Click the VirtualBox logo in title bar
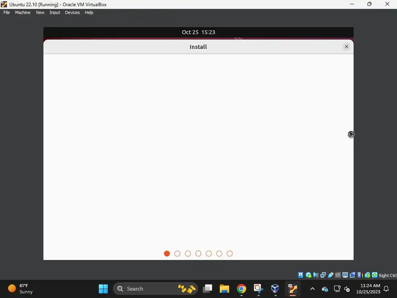 click(x=4, y=4)
